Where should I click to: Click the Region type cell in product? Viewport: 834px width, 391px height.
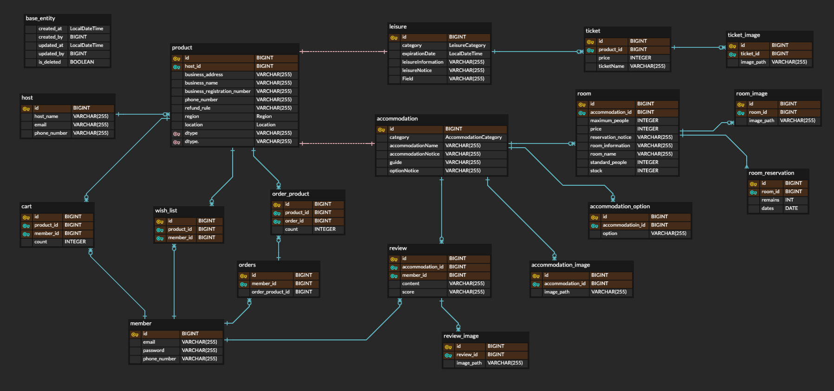pos(264,116)
